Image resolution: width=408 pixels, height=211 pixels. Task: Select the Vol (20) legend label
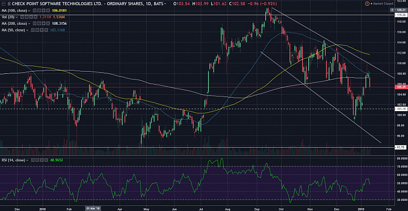(8, 17)
